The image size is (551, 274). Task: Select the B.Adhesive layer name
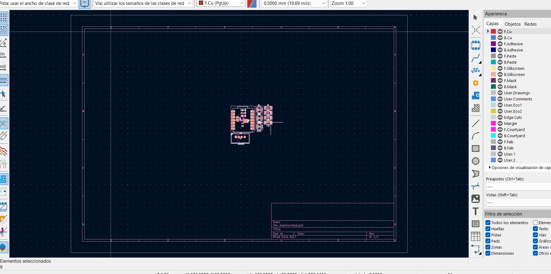pyautogui.click(x=514, y=50)
